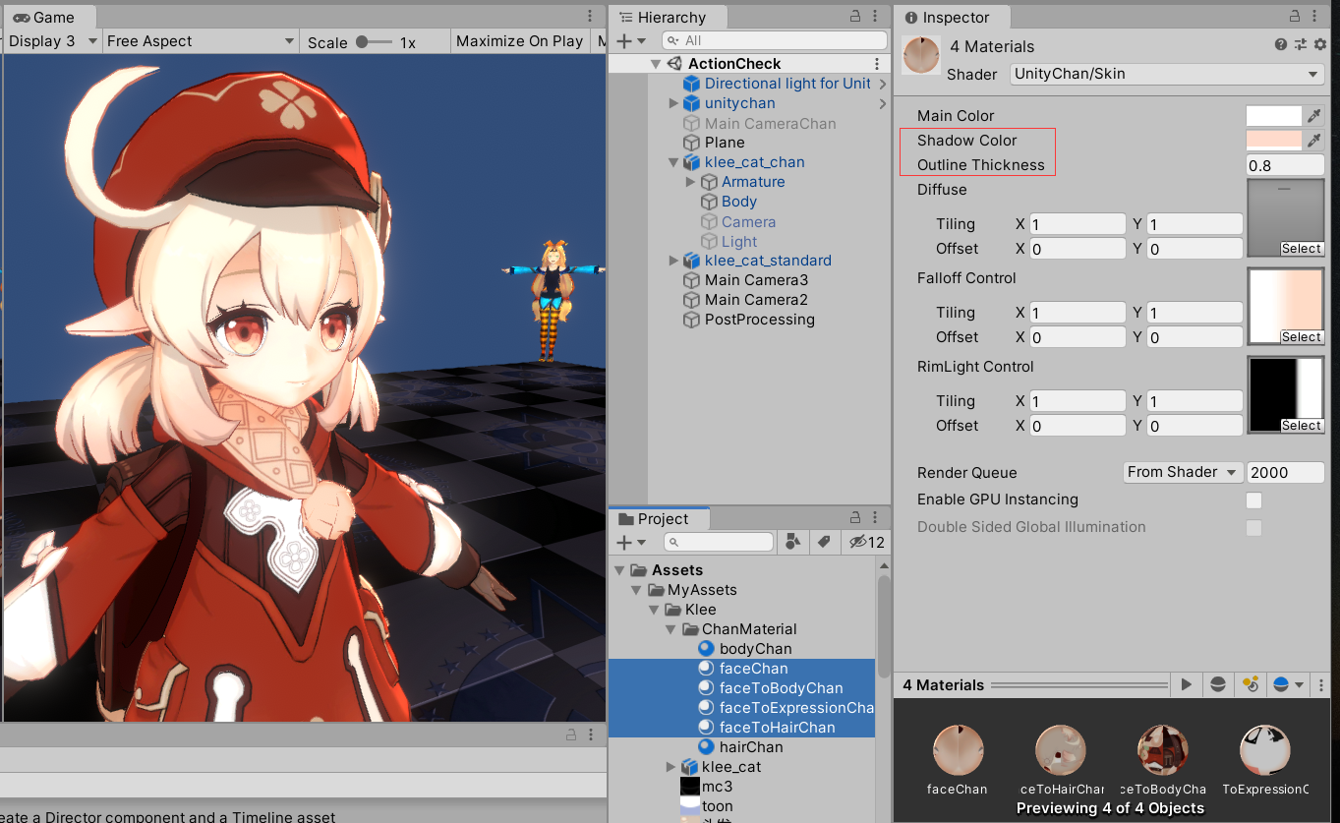Click the faceChan preview thumbnail
The width and height of the screenshot is (1340, 823).
point(958,749)
